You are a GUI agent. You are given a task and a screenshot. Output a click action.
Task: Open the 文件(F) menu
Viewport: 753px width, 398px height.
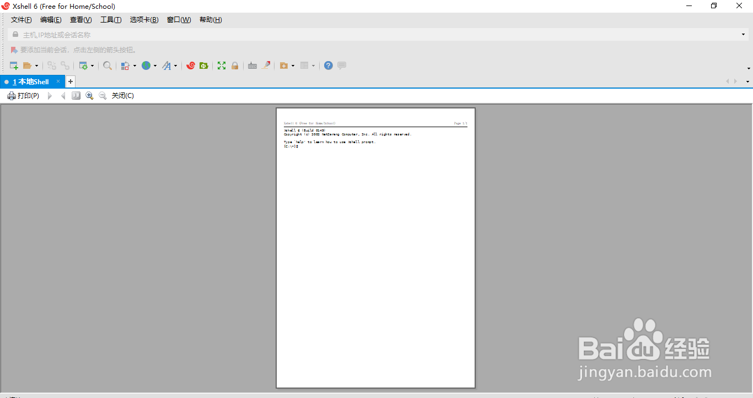point(21,20)
